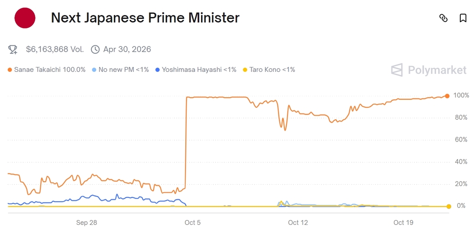Click the Apr 30, 2026 end date

tap(127, 49)
